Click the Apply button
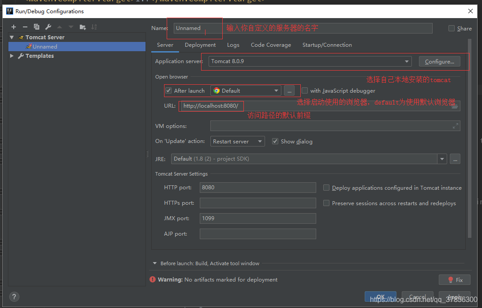Viewport: 482px width, 308px height. (x=455, y=297)
